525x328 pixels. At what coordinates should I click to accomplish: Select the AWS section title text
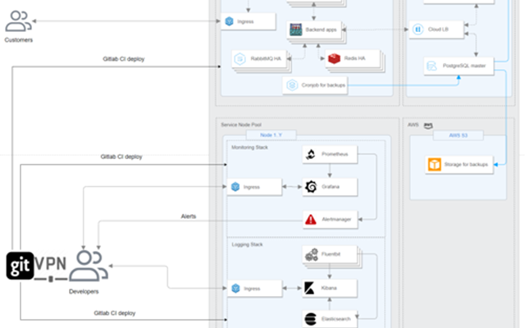(413, 125)
